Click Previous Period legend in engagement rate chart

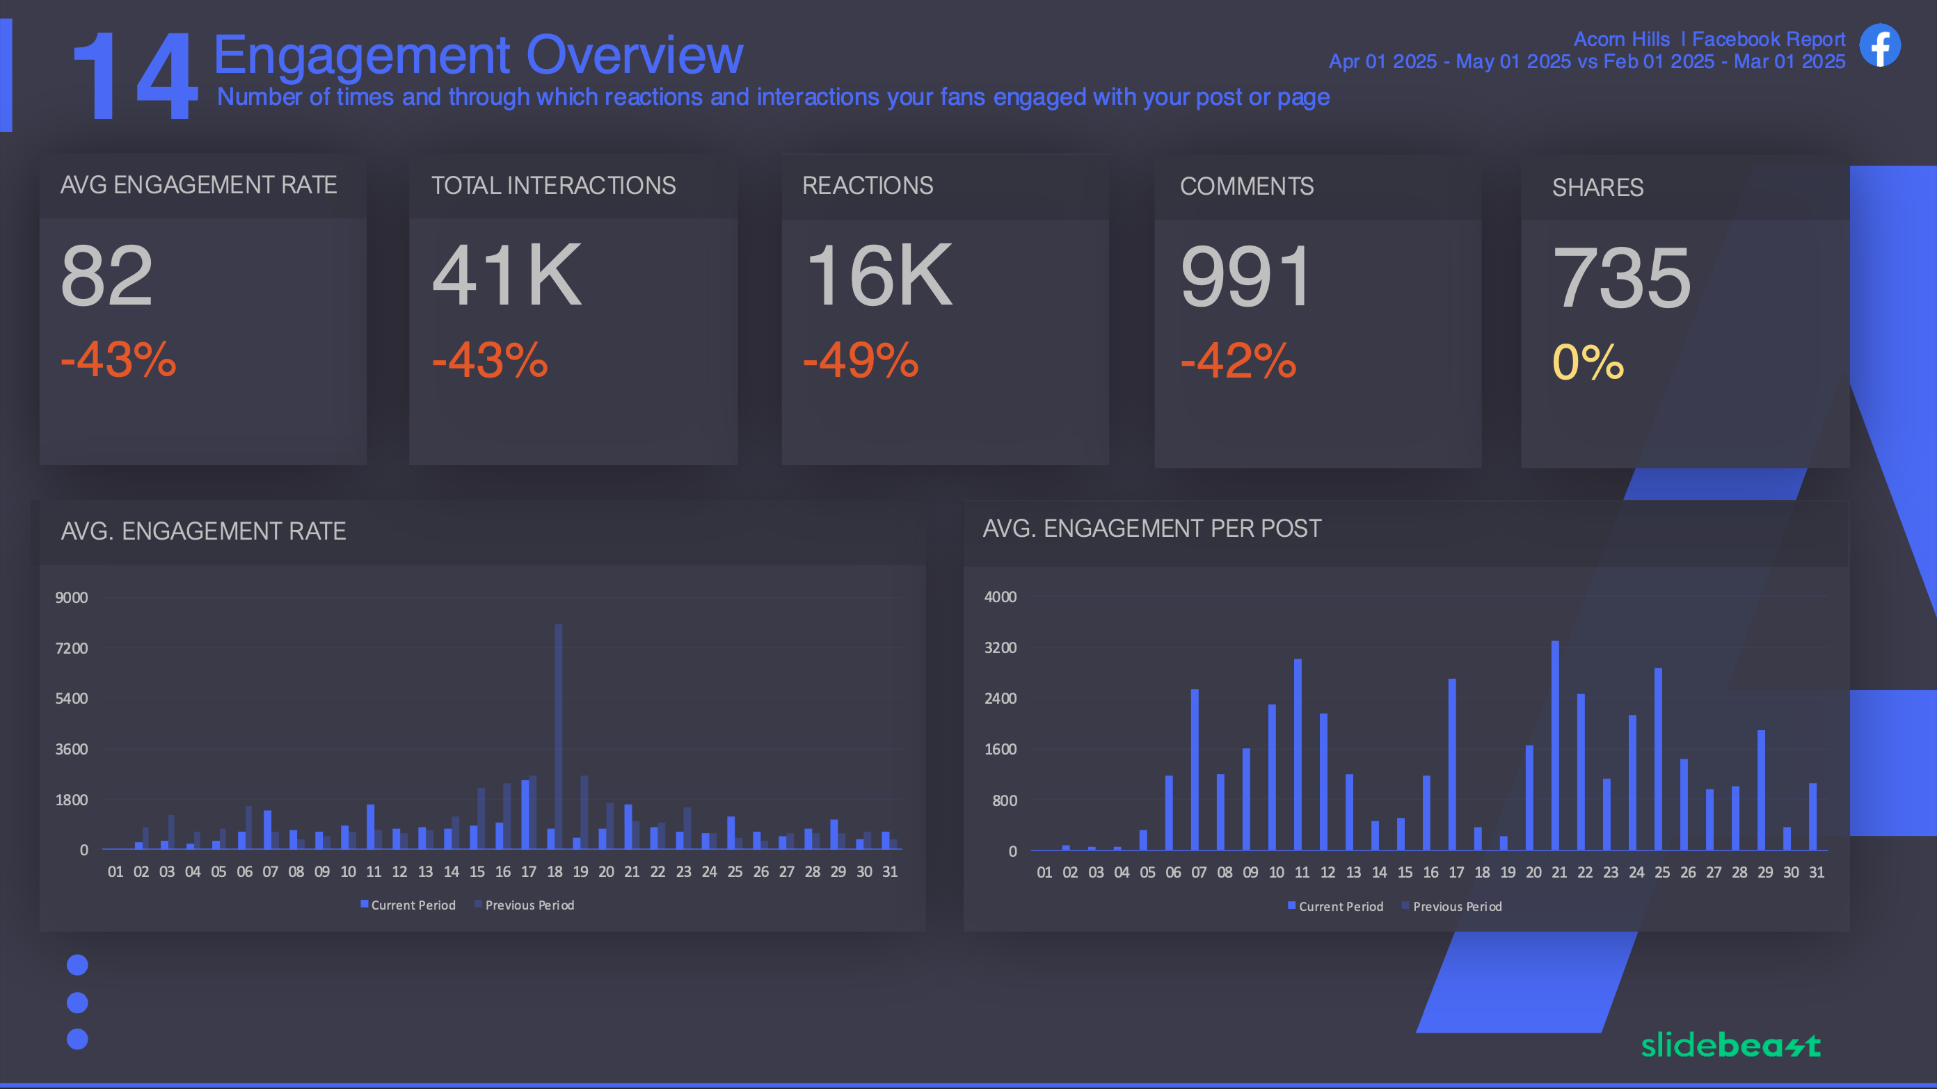[x=524, y=905]
